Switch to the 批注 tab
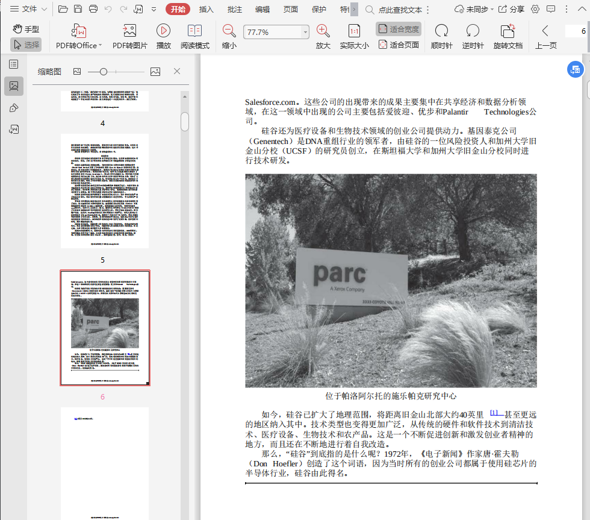 235,9
